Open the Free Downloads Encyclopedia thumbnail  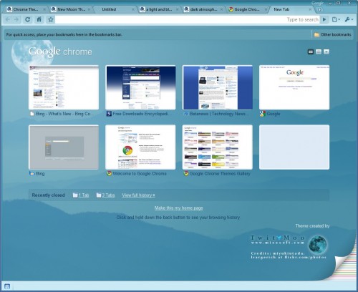[x=140, y=87]
